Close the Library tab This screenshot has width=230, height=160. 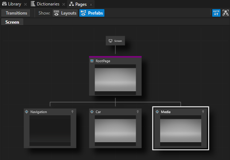click(25, 4)
